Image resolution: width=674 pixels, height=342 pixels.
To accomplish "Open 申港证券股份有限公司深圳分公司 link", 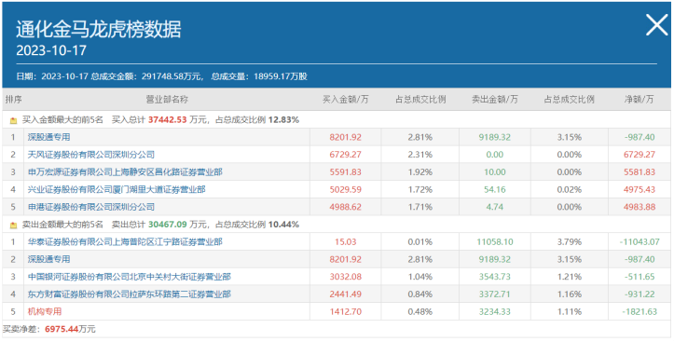I will coord(91,207).
